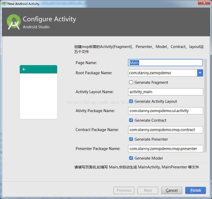Uncheck Generate Activity Layout
This screenshot has width=212, height=199.
(x=131, y=101)
